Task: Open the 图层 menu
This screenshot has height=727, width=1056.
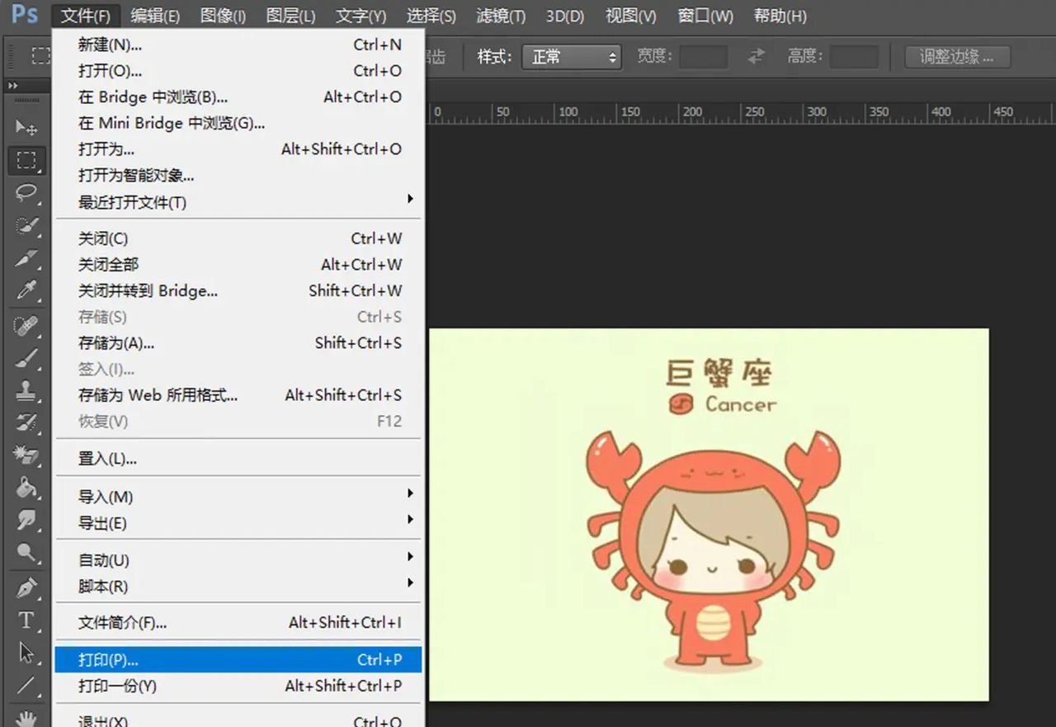Action: pyautogui.click(x=290, y=15)
